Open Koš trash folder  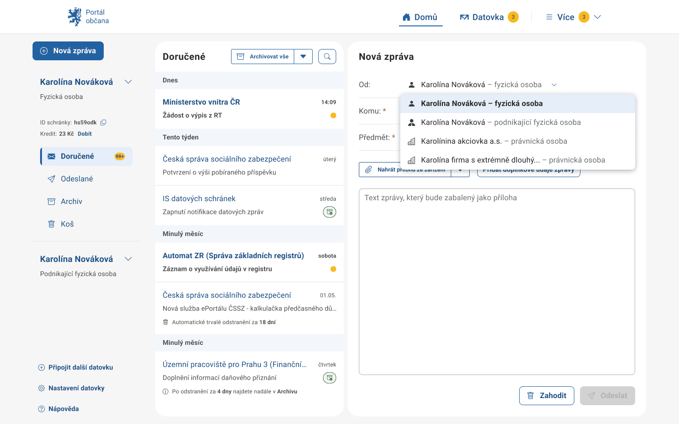(67, 224)
